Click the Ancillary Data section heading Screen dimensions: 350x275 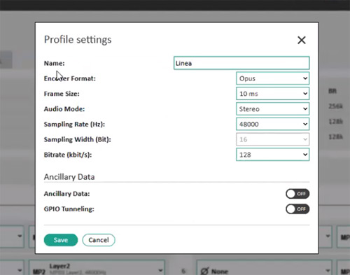(69, 177)
